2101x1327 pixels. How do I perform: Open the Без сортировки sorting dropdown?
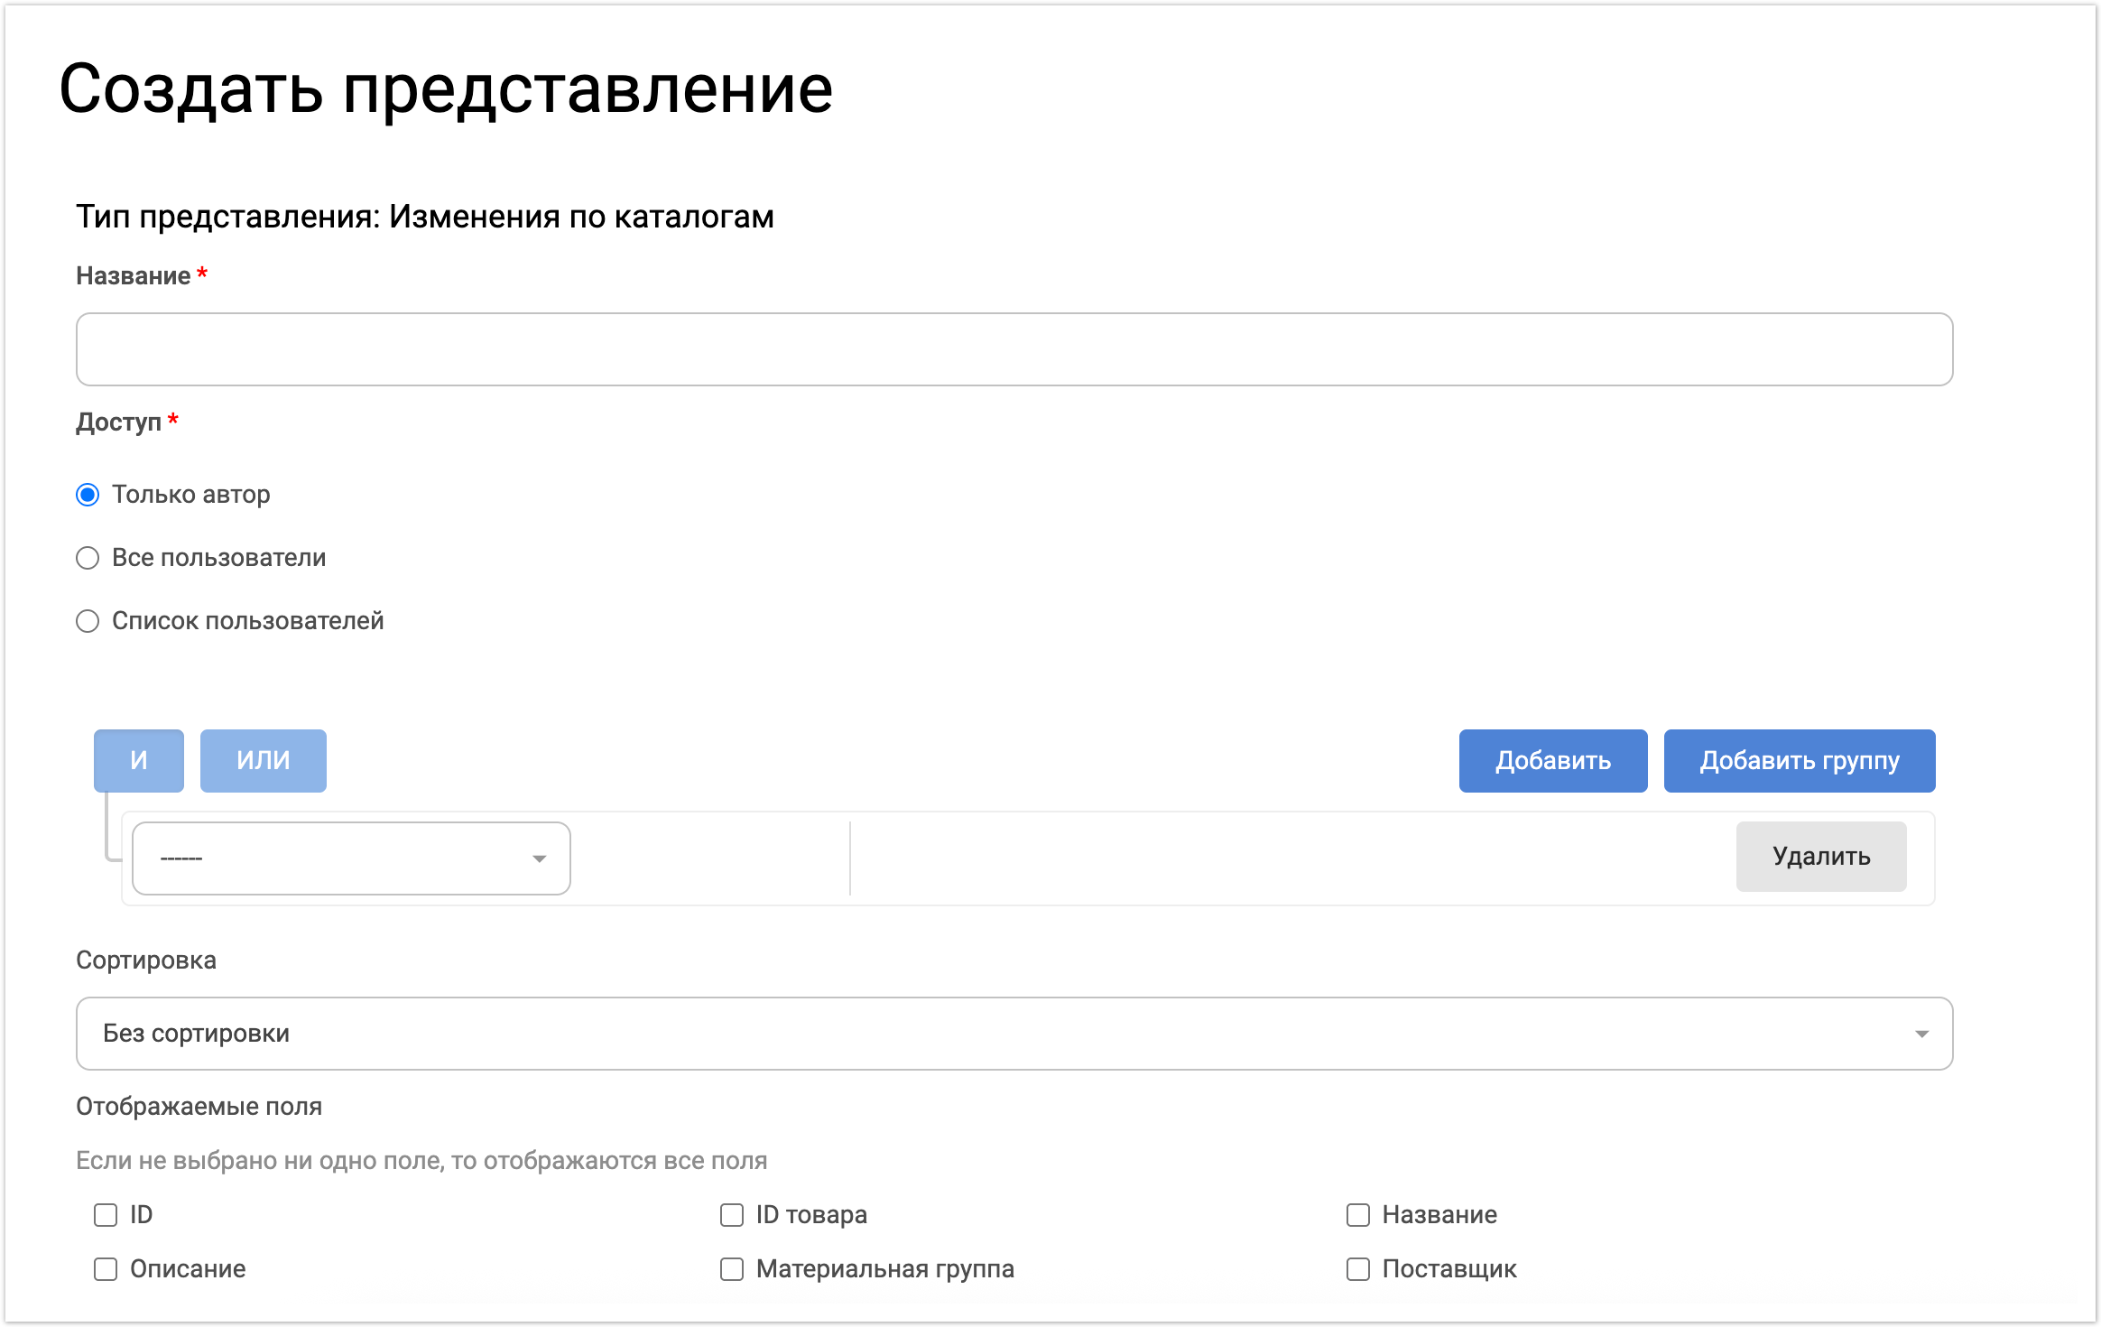(x=993, y=1034)
